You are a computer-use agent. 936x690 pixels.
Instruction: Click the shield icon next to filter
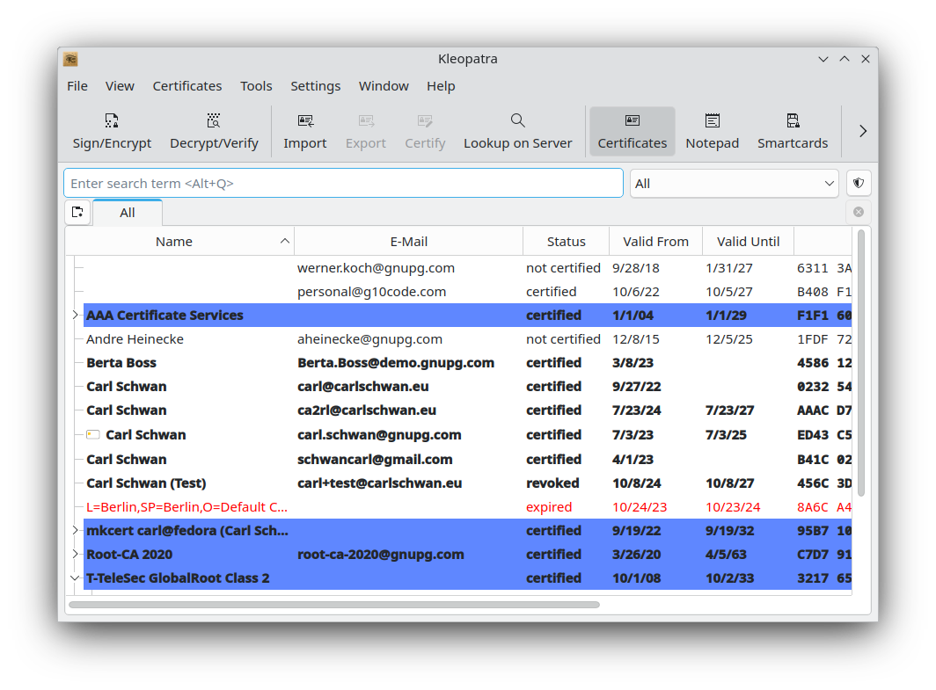[859, 183]
